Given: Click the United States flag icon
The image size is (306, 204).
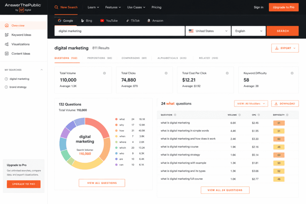Looking at the screenshot, I should click(191, 31).
